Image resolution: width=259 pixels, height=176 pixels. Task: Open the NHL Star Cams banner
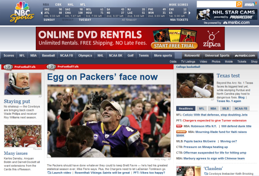point(227,15)
